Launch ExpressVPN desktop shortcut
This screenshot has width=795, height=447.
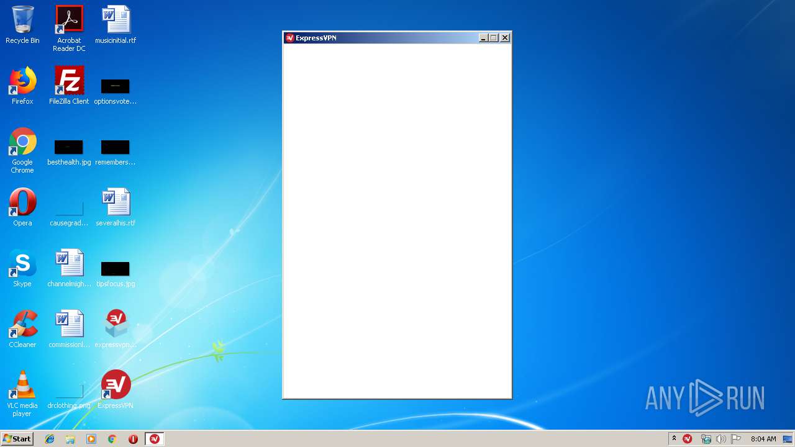click(x=116, y=390)
